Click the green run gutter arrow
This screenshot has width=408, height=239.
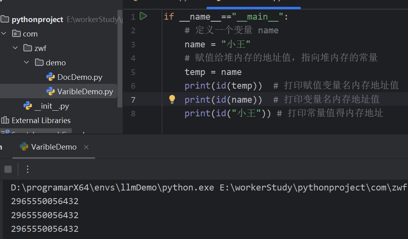tap(143, 16)
